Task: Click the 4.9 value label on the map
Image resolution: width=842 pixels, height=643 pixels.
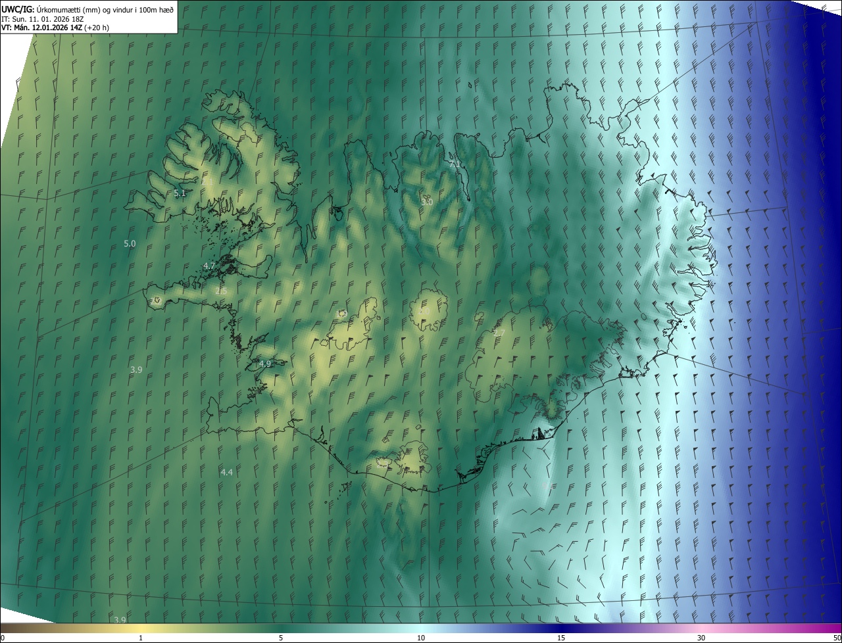Action: (x=265, y=364)
